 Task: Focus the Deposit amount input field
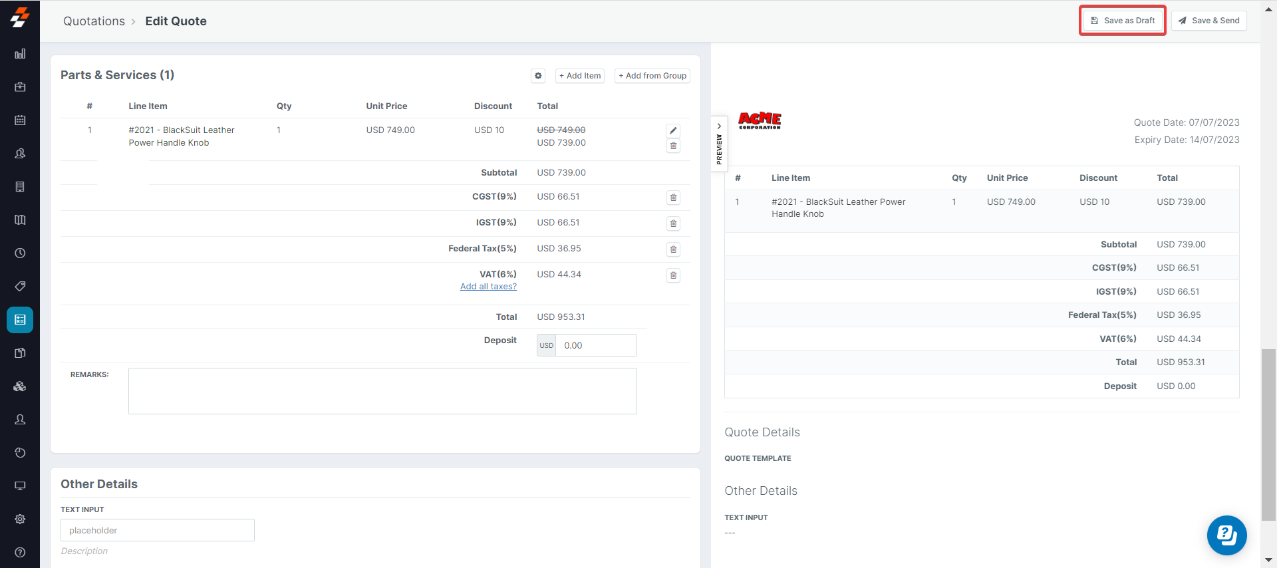(x=595, y=345)
